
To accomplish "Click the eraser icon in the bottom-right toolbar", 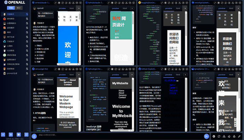I will (229, 136).
